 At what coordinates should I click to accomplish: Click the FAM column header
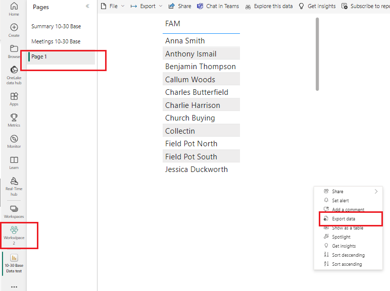(x=173, y=24)
